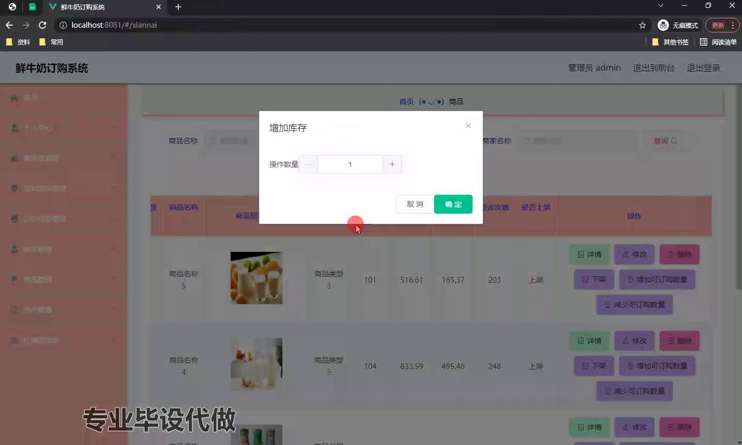Click the plus stepper to increase quantity
Viewport: 742px width, 445px height.
[x=392, y=164]
